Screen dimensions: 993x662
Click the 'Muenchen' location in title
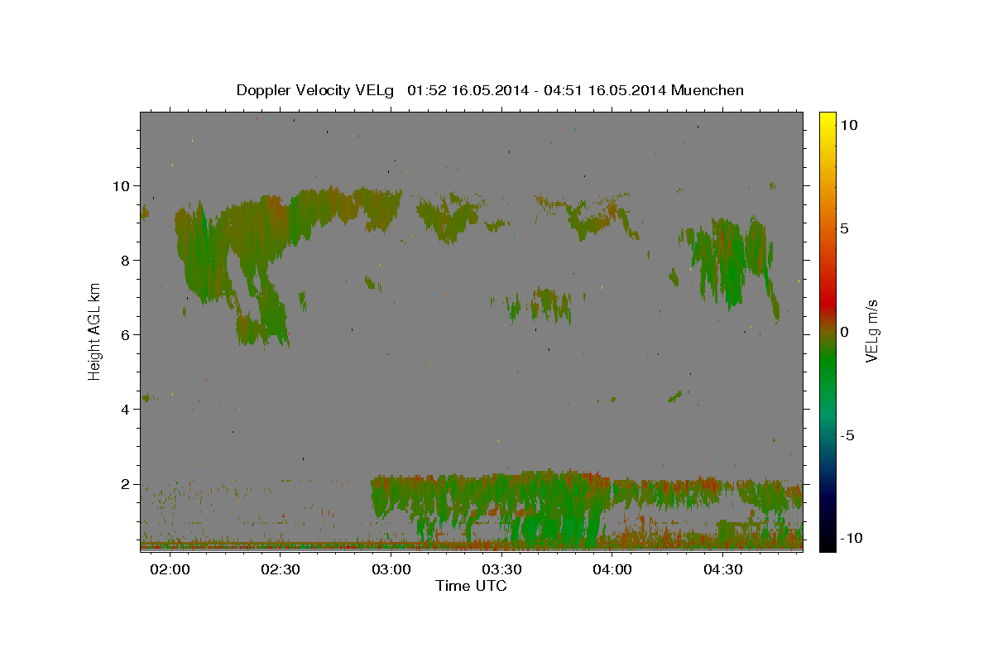(708, 90)
